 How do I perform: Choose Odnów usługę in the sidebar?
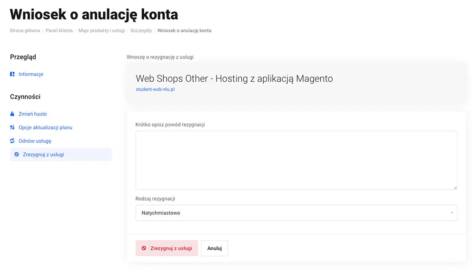(x=35, y=141)
